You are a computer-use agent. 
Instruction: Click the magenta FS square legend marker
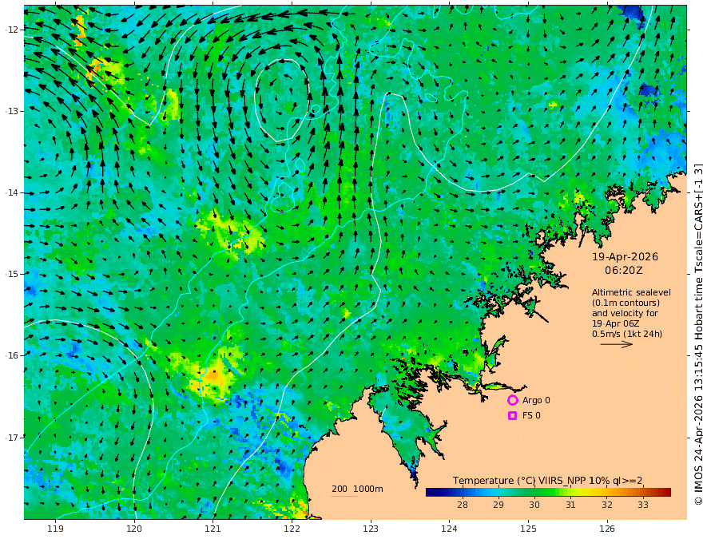click(512, 416)
